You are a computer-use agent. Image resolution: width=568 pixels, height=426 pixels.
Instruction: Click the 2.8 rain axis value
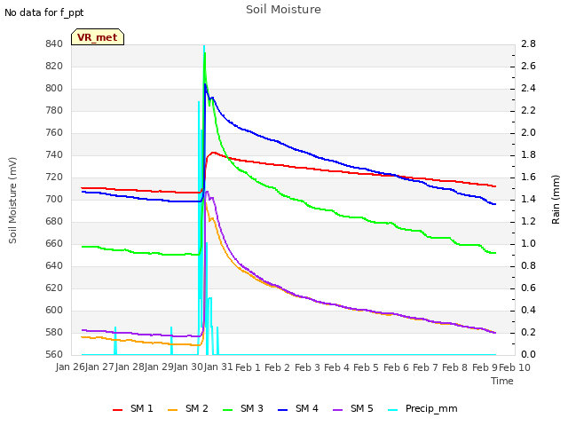coord(528,44)
